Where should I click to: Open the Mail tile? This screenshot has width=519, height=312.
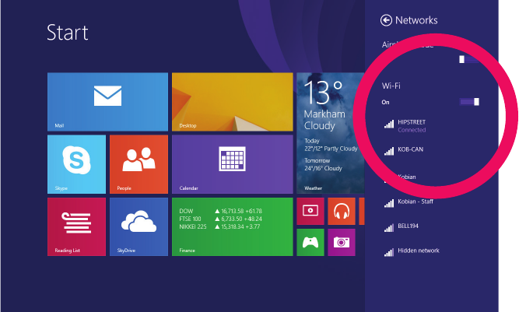107,102
